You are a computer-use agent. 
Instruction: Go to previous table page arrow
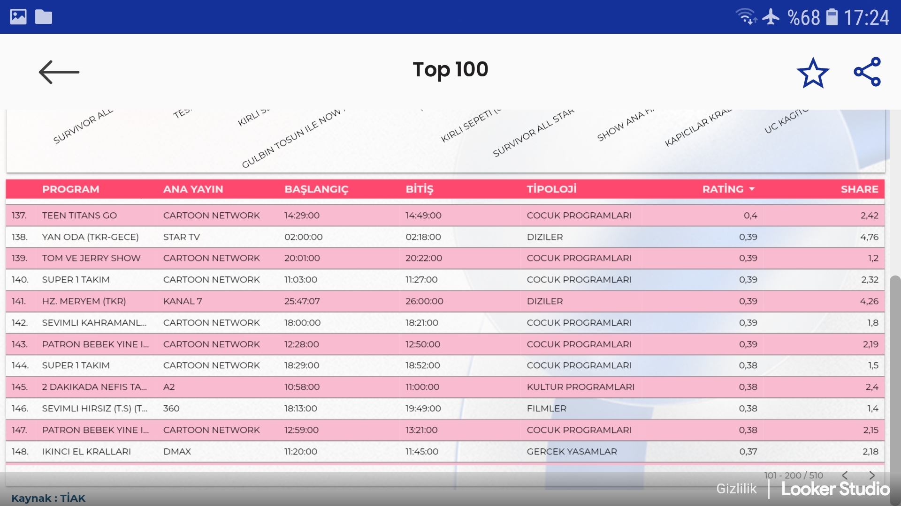click(845, 475)
